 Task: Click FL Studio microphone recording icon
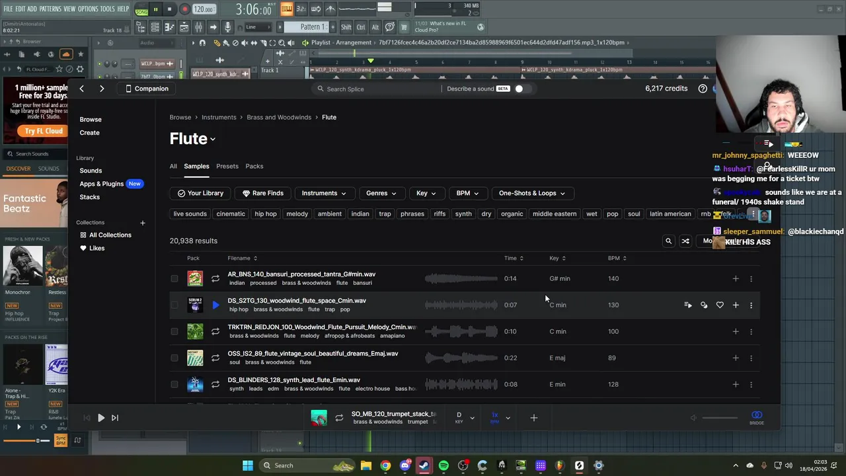coord(227,27)
